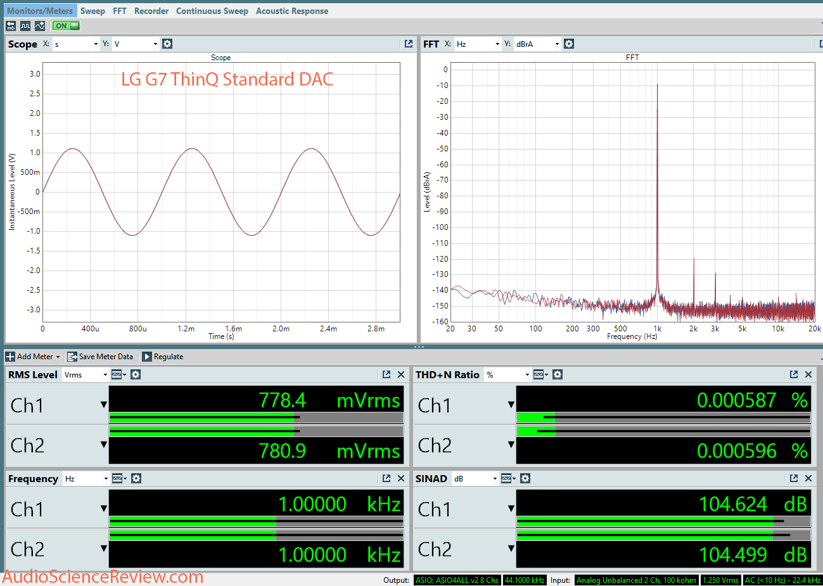823x586 pixels.
Task: Switch to the FFT tab
Action: 120,11
